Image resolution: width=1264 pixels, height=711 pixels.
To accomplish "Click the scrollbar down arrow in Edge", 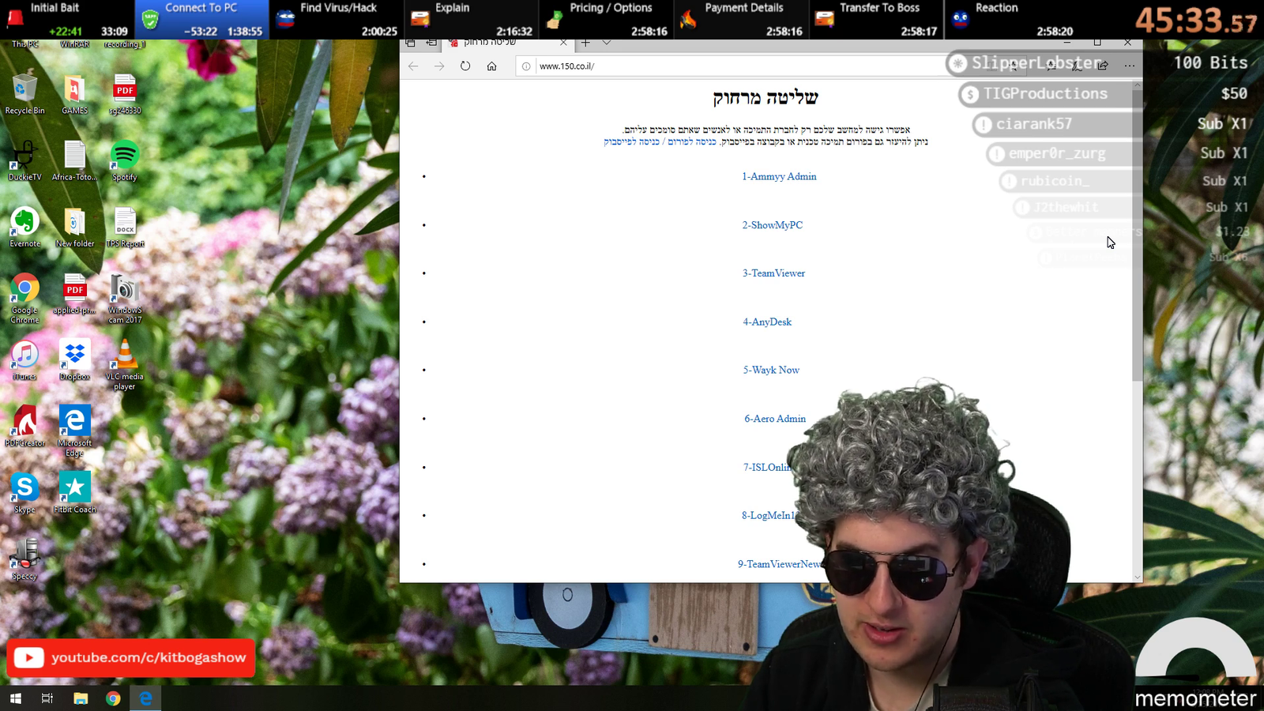I will click(1138, 577).
